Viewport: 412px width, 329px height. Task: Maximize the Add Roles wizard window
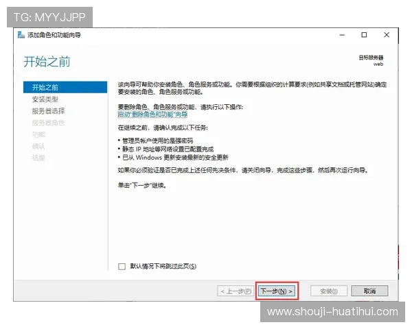coord(364,35)
